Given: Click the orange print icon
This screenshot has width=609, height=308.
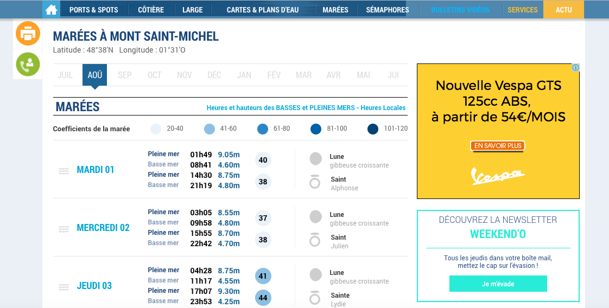Looking at the screenshot, I should click(x=28, y=34).
